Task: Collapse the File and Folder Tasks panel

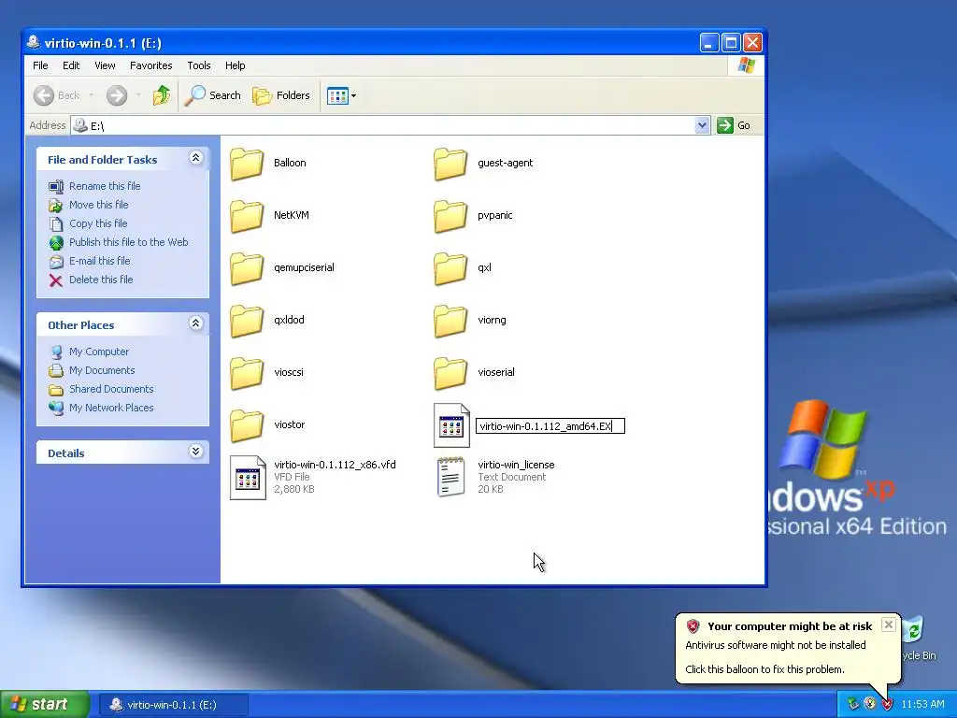Action: click(196, 157)
